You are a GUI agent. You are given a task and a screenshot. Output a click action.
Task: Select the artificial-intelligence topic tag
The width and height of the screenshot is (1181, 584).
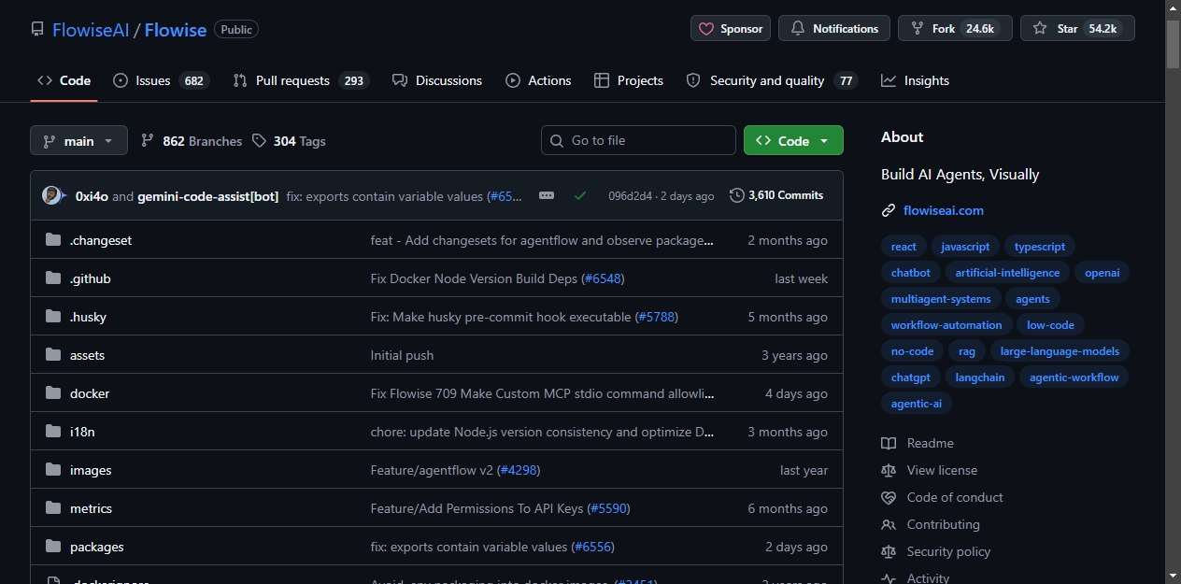(1007, 273)
